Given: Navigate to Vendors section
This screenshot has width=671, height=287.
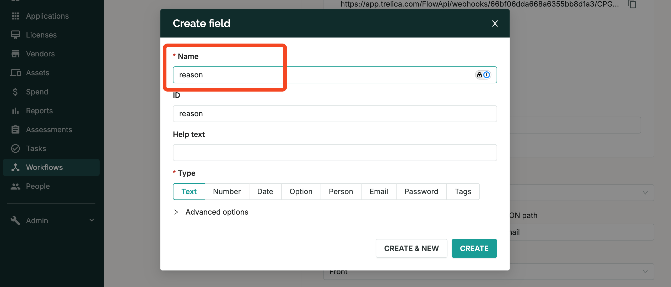Looking at the screenshot, I should pos(40,54).
